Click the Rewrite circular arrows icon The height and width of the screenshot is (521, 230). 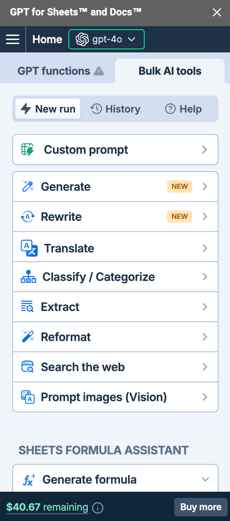pyautogui.click(x=28, y=217)
